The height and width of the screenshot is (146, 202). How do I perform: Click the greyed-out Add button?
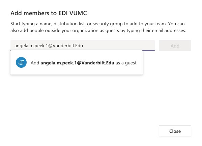(x=175, y=46)
